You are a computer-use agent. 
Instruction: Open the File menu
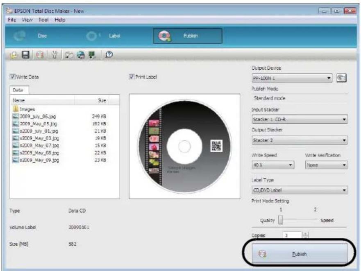[x=12, y=20]
